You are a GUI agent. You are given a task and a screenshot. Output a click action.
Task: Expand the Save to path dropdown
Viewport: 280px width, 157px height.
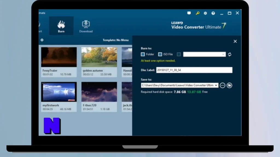(216, 85)
